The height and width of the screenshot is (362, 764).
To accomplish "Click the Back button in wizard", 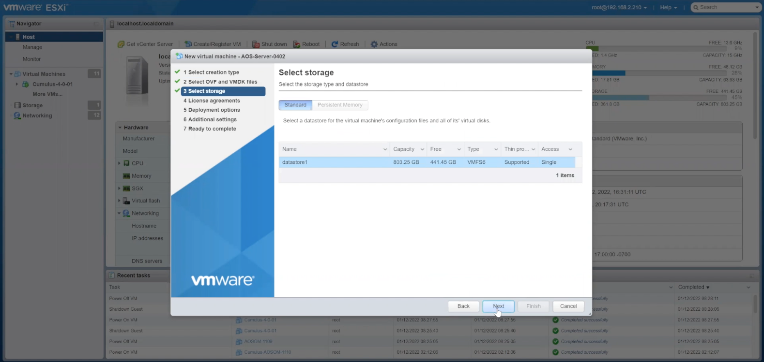I will 463,306.
